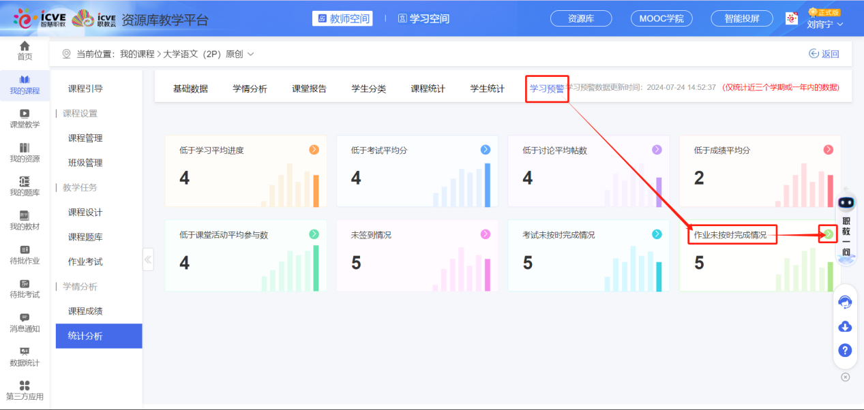The width and height of the screenshot is (864, 410).
Task: Open 我的资源 from the sidebar
Action: click(x=25, y=152)
